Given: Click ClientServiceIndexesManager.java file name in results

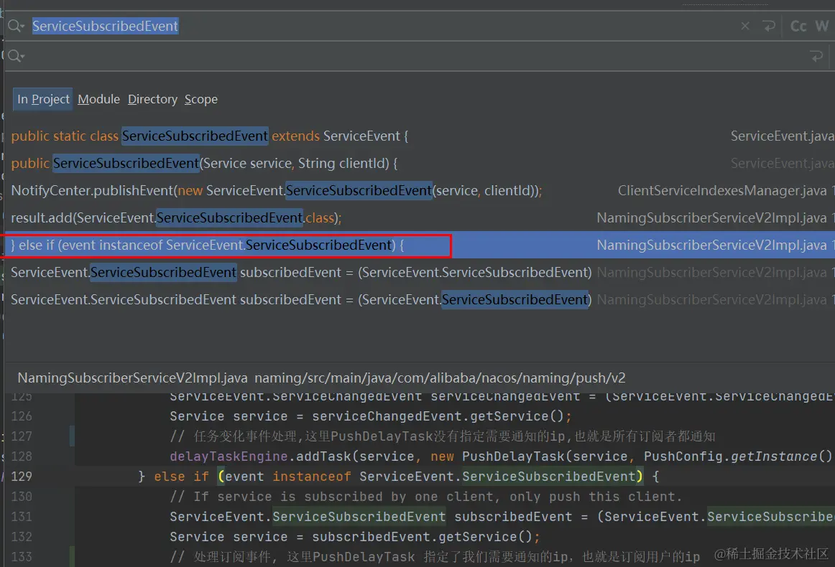Looking at the screenshot, I should click(722, 190).
